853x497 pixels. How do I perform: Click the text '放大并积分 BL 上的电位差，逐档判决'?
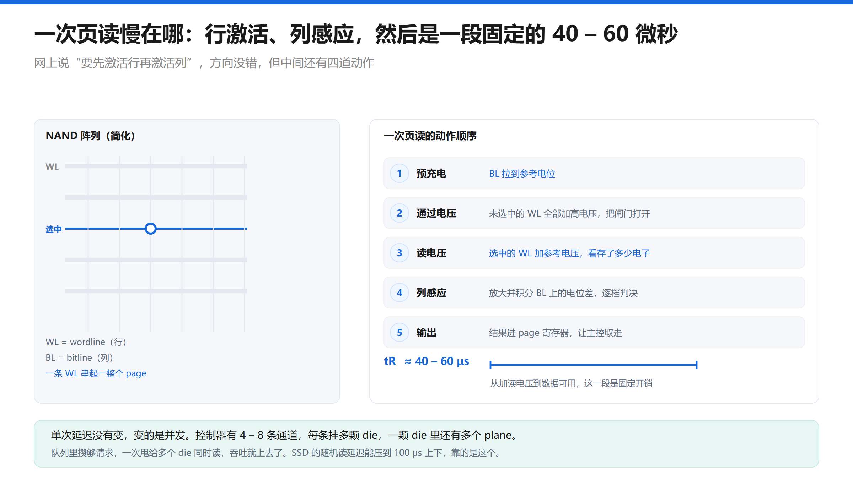pyautogui.click(x=563, y=293)
